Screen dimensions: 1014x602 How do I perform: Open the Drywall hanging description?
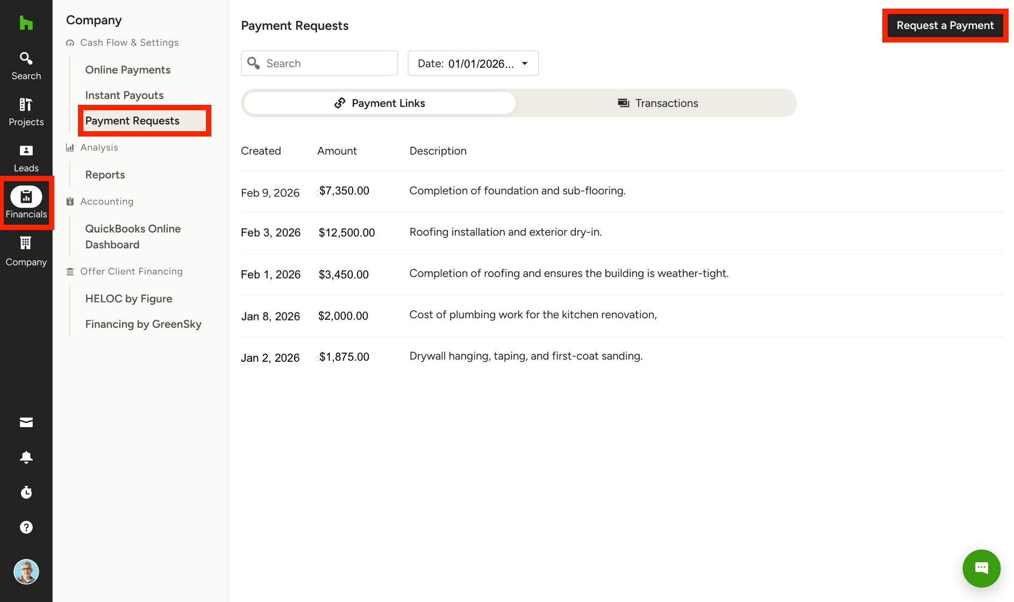click(526, 356)
